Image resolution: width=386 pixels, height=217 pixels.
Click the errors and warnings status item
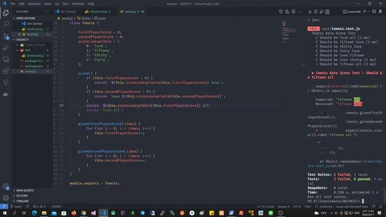(39, 206)
